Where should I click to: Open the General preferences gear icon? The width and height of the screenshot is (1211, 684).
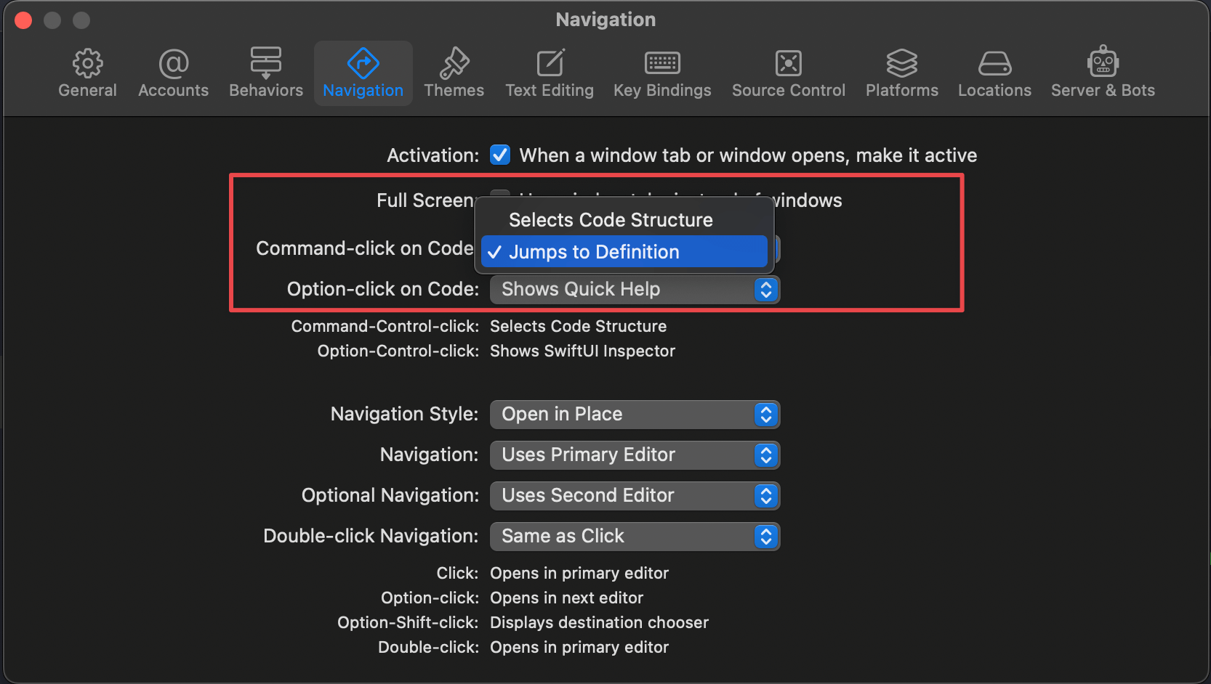tap(87, 73)
